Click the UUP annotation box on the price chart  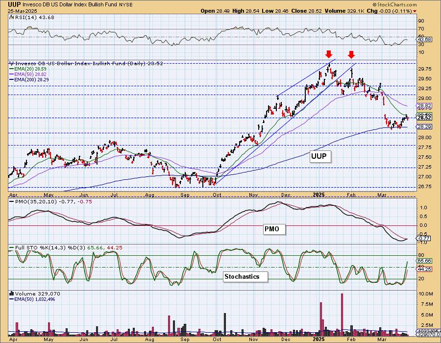tap(320, 156)
